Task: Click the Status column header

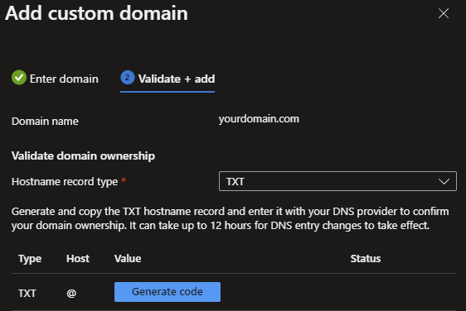Action: (366, 259)
